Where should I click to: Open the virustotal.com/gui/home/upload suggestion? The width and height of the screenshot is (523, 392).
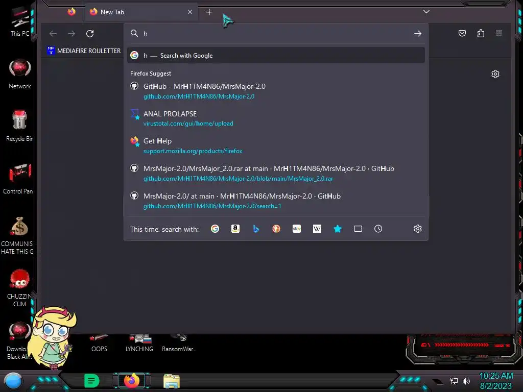(x=276, y=118)
